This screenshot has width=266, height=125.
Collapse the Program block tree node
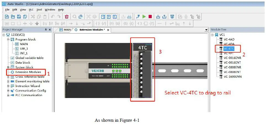(x=8, y=39)
